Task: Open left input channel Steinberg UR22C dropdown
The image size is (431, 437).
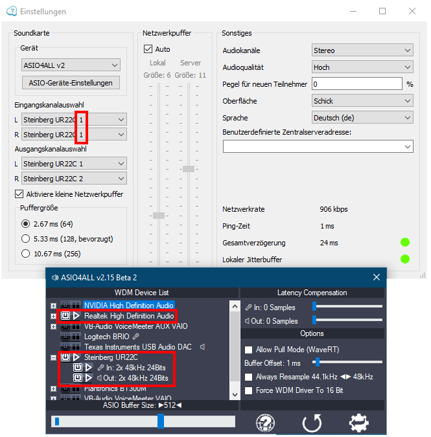Action: click(x=74, y=120)
